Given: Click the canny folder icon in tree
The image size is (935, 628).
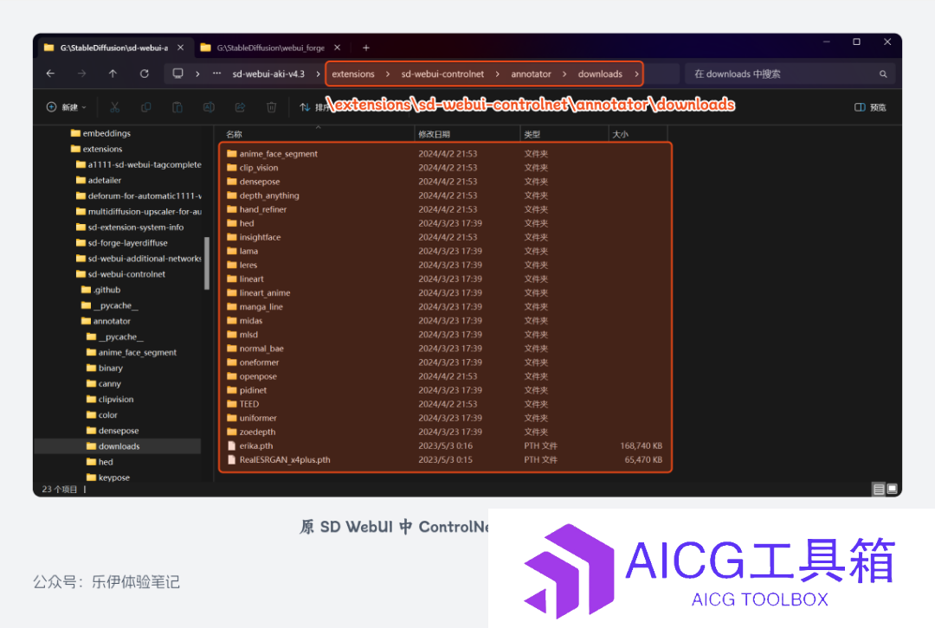Looking at the screenshot, I should pos(91,384).
